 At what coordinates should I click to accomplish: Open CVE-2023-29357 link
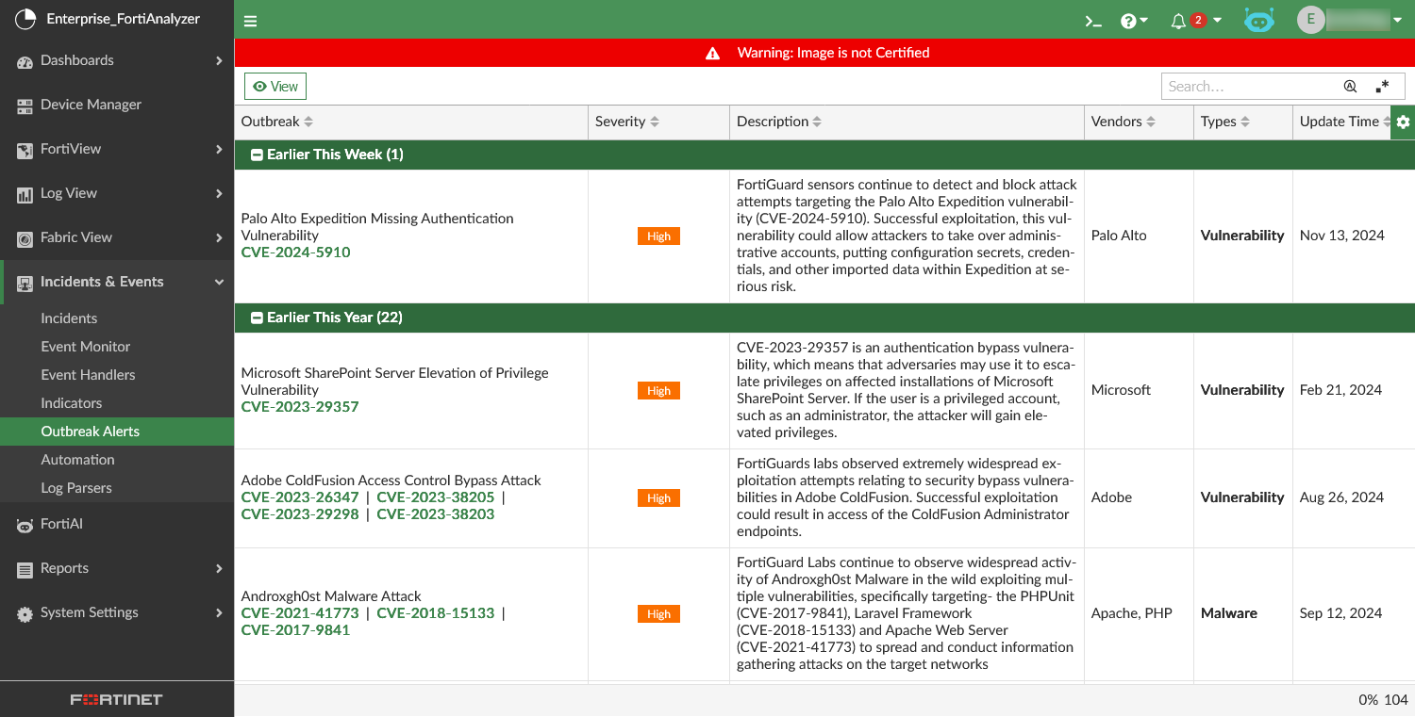coord(300,407)
